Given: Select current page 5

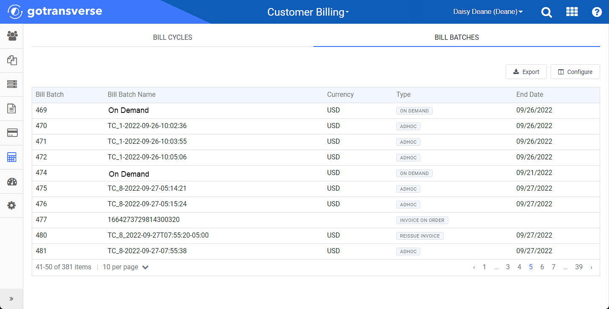Looking at the screenshot, I should tap(531, 267).
